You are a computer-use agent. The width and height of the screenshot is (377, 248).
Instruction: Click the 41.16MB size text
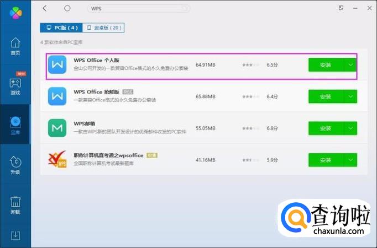coord(206,160)
